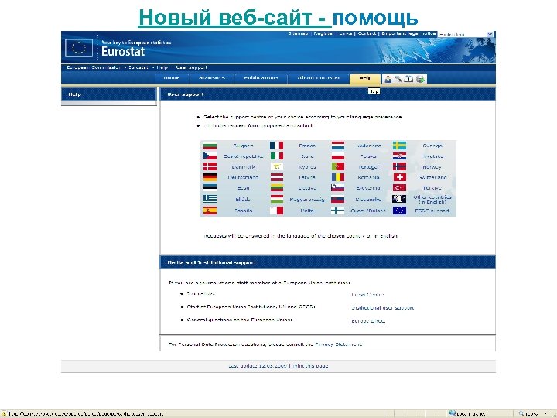
Task: Open the Statistics tab
Action: click(212, 78)
